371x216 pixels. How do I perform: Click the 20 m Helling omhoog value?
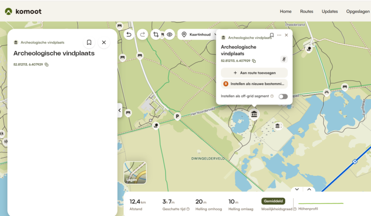[x=201, y=202]
